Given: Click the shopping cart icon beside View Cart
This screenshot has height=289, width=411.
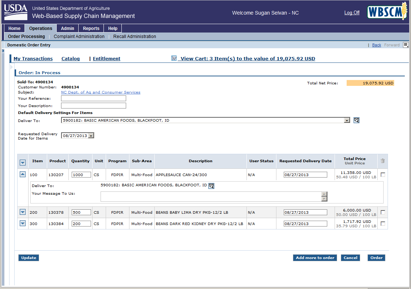Looking at the screenshot, I should click(x=174, y=58).
